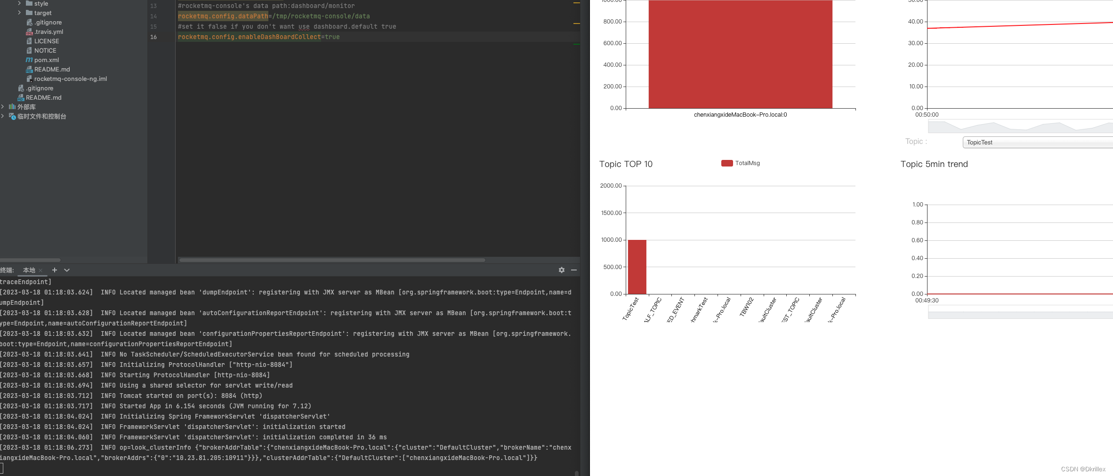
Task: Click the rocketmq.config.enableDashBoardCollect property key
Action: pos(249,37)
